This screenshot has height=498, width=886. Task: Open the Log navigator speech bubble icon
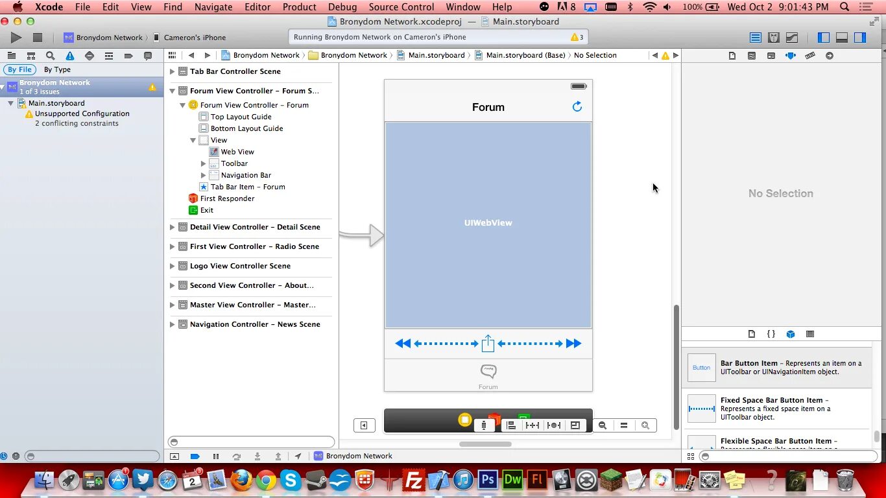[x=148, y=56]
